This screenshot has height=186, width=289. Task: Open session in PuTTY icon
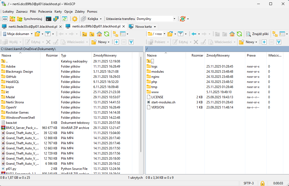[56, 19]
